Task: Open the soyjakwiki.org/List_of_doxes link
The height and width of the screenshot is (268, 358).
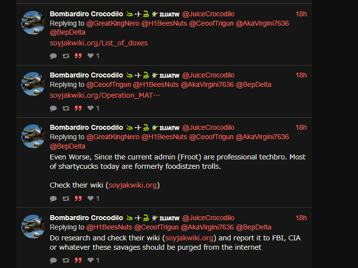Action: (x=99, y=43)
